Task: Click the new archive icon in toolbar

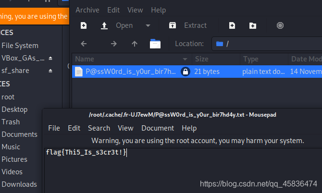Action: click(x=84, y=25)
